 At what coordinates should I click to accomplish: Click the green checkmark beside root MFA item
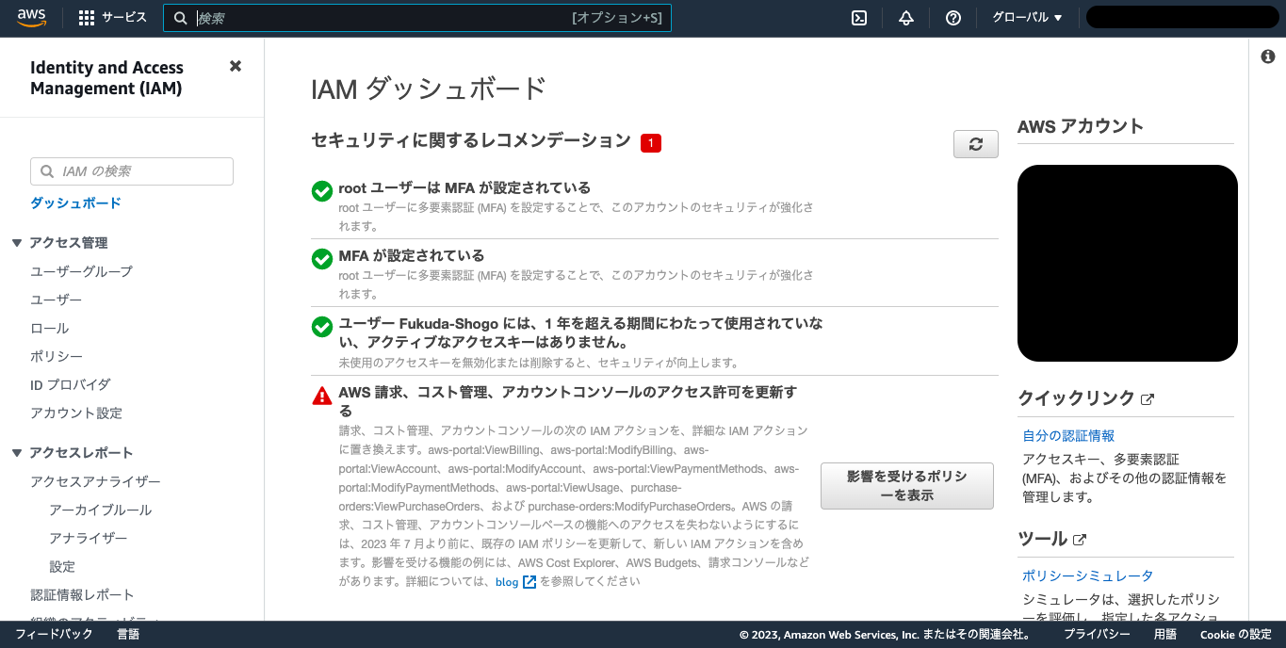pyautogui.click(x=322, y=191)
